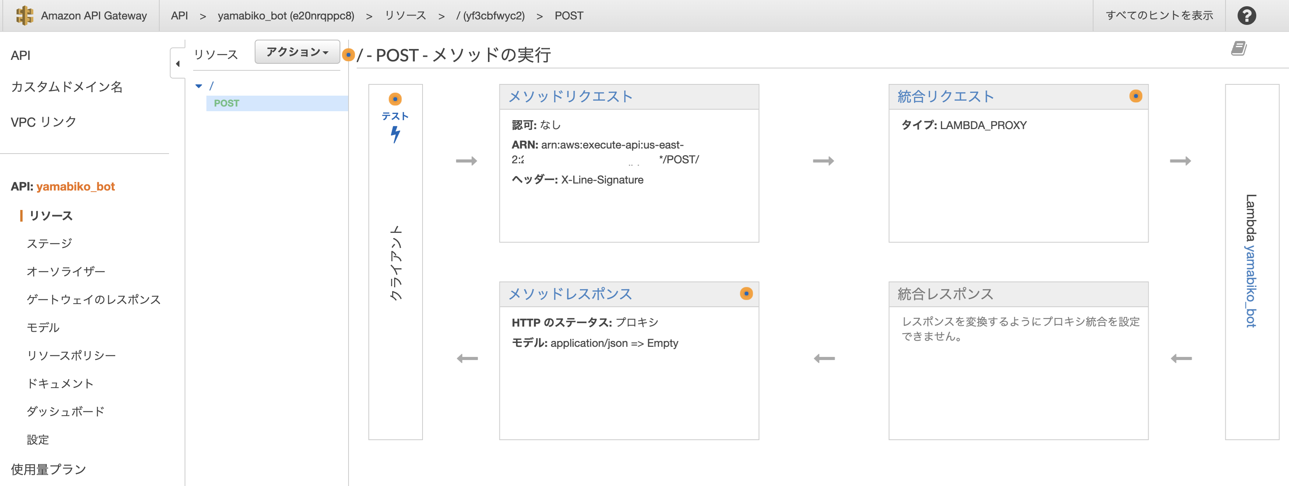1289x486 pixels.
Task: Open the テスト client test link
Action: pyautogui.click(x=395, y=116)
